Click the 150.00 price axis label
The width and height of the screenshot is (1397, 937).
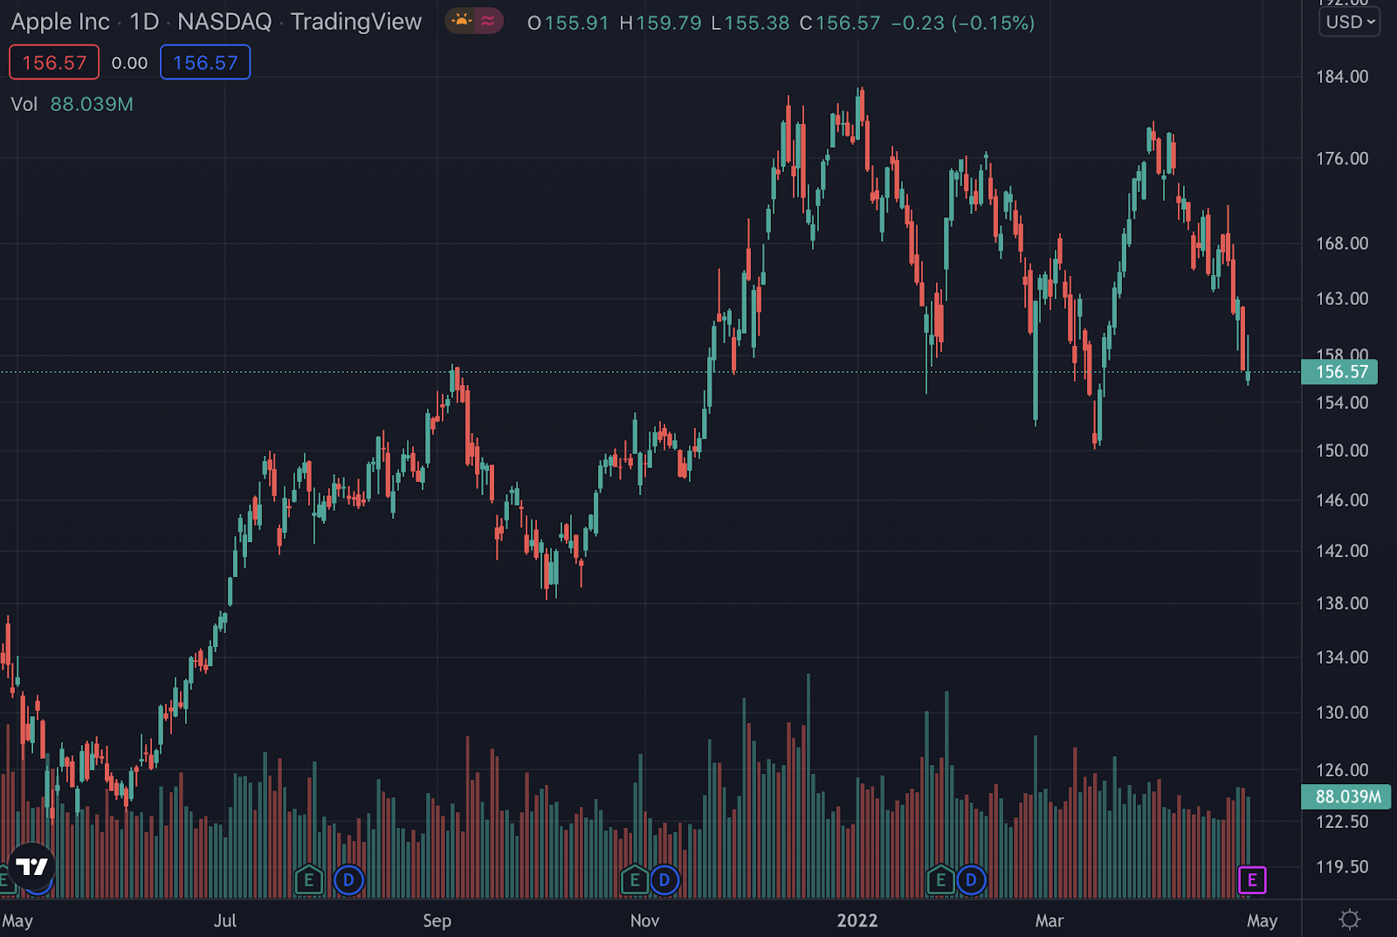(1342, 451)
